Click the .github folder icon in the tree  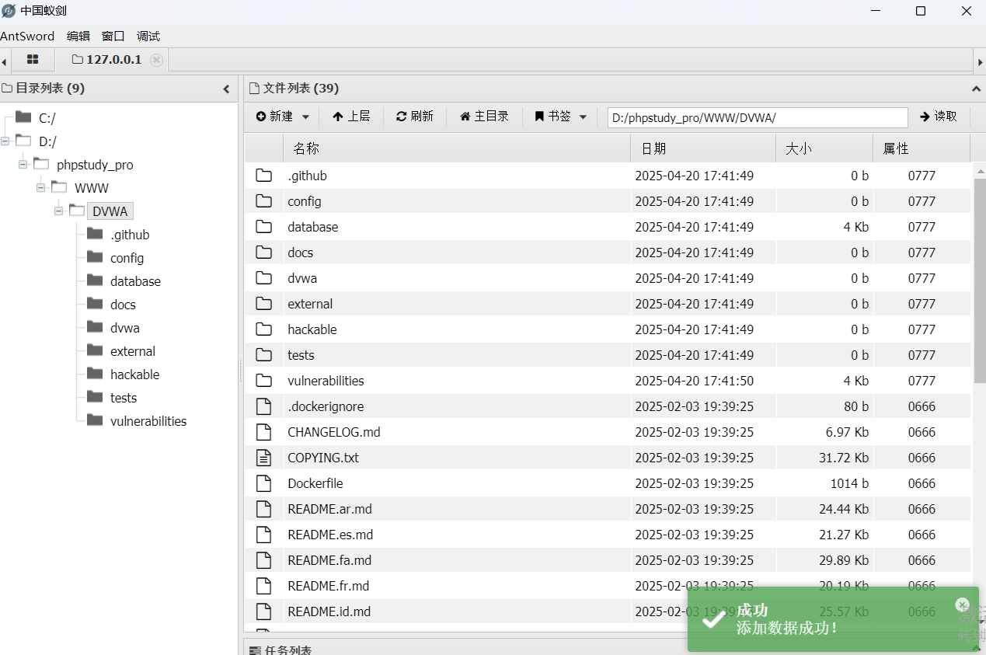coord(95,234)
